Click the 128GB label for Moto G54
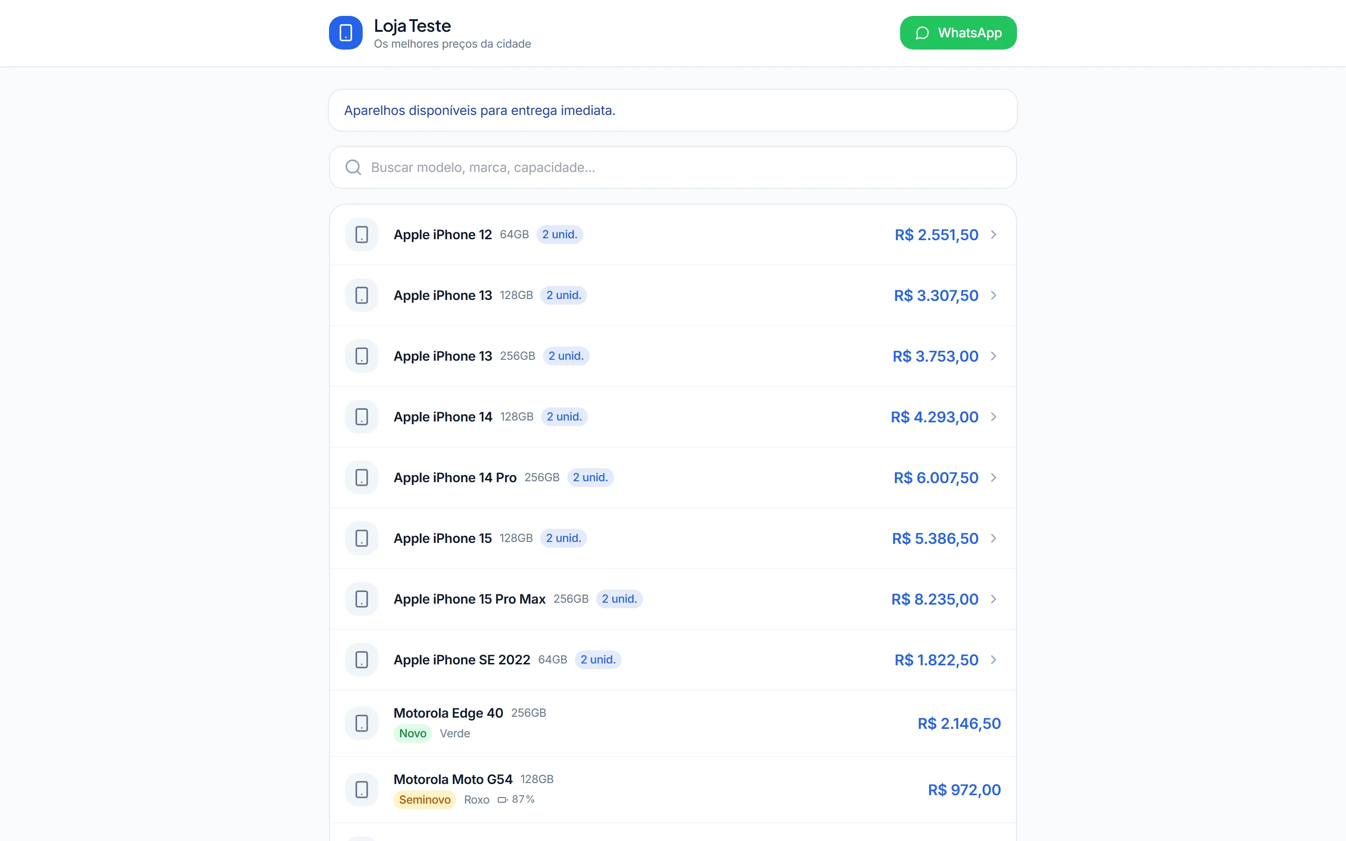 (537, 779)
